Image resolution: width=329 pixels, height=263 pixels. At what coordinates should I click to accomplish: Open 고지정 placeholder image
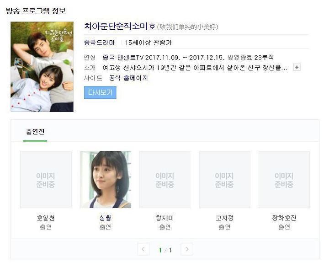pyautogui.click(x=224, y=180)
